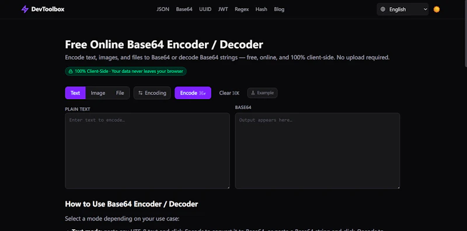
Task: Toggle the Encoding direction swap button
Action: pyautogui.click(x=152, y=93)
